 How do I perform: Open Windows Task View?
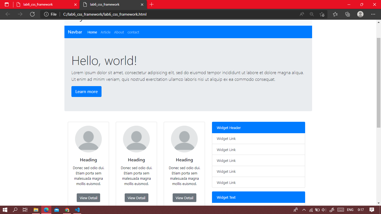pos(25,210)
